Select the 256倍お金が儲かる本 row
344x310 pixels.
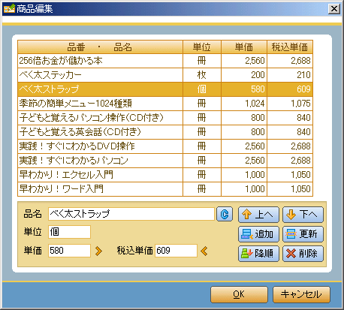coord(165,61)
